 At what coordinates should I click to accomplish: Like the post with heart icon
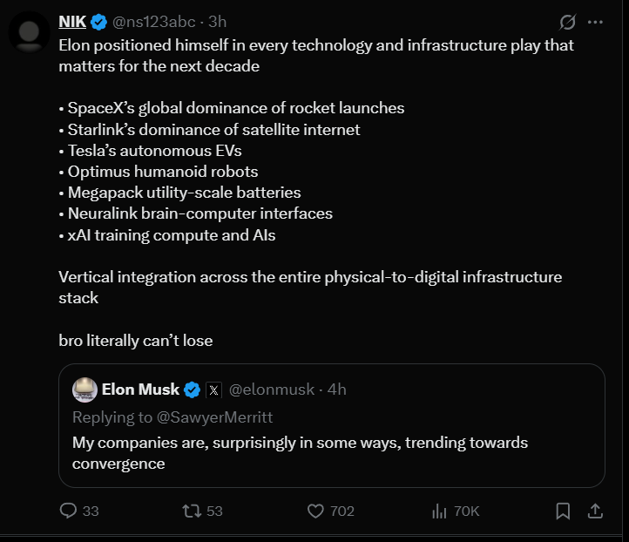pyautogui.click(x=314, y=511)
